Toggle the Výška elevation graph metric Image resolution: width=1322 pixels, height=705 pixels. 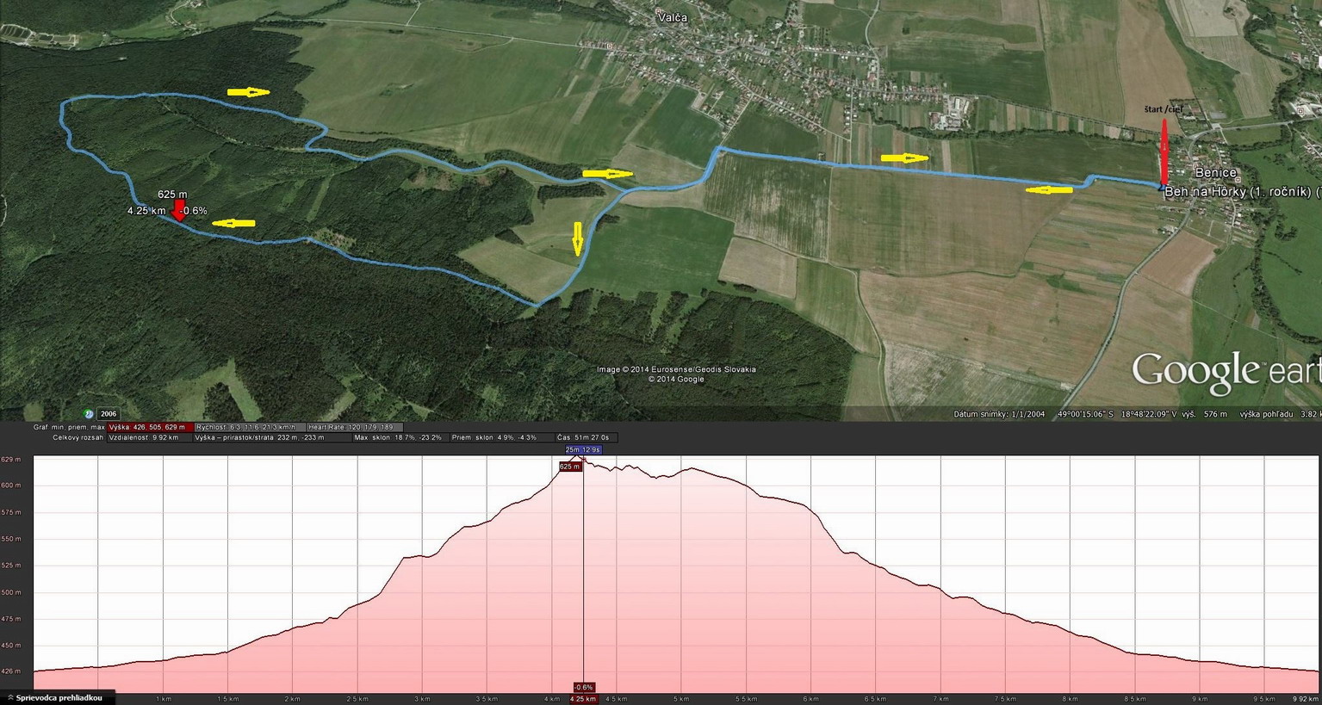(149, 427)
